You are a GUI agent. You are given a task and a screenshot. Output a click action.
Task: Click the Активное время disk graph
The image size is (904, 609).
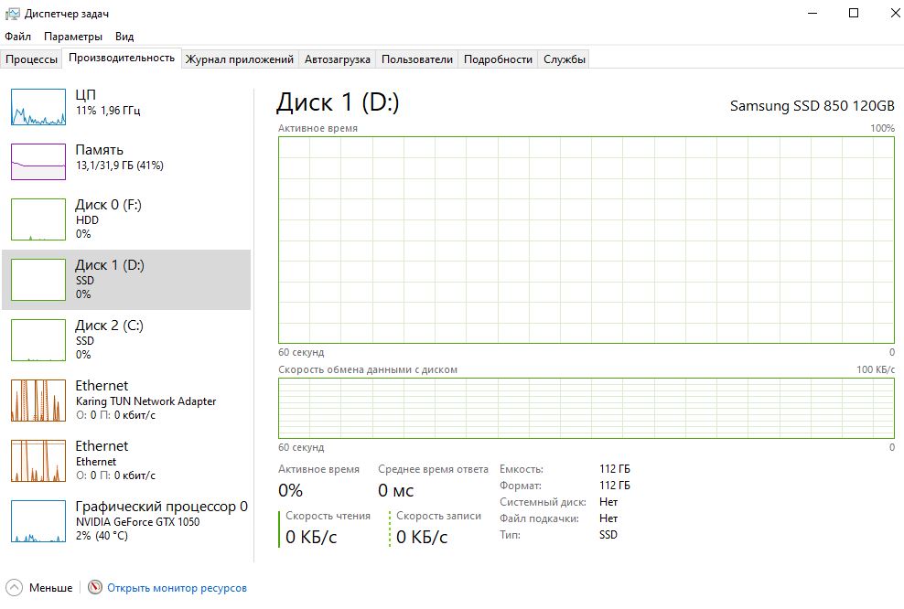[586, 240]
